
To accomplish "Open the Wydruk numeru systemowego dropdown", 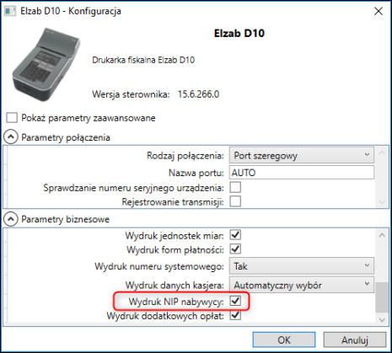I will pos(302,266).
